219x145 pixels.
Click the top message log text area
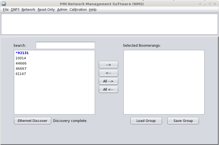click(x=109, y=24)
